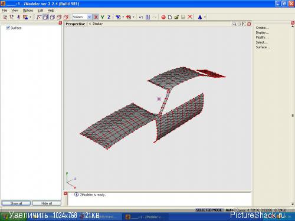295x221 pixels.
Task: Select the Edges level tool
Action: tap(12, 17)
